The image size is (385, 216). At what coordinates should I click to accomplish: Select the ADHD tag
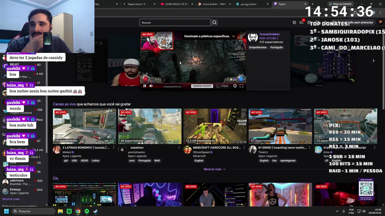(84, 160)
